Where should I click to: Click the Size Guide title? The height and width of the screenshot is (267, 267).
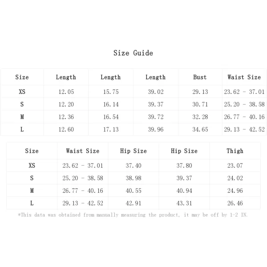tap(133, 53)
